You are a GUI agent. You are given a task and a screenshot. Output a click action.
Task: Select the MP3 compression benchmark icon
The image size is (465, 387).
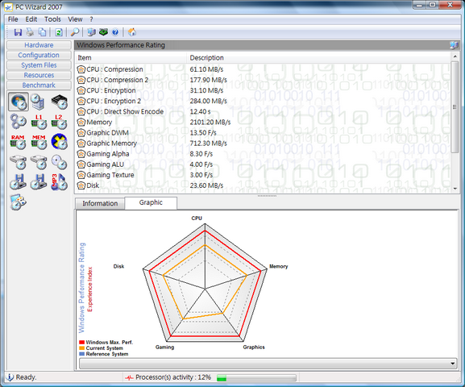59,182
